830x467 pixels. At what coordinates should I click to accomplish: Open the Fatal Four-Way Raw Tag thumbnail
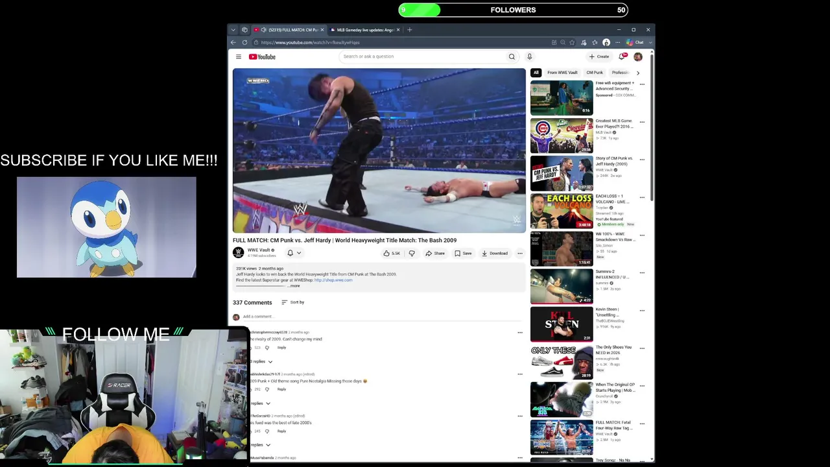pos(562,437)
